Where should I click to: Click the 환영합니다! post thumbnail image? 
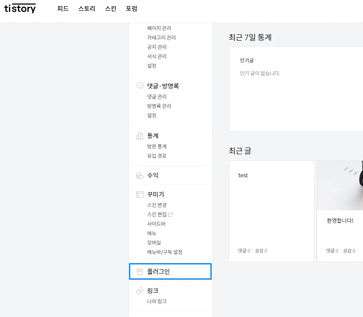340,186
